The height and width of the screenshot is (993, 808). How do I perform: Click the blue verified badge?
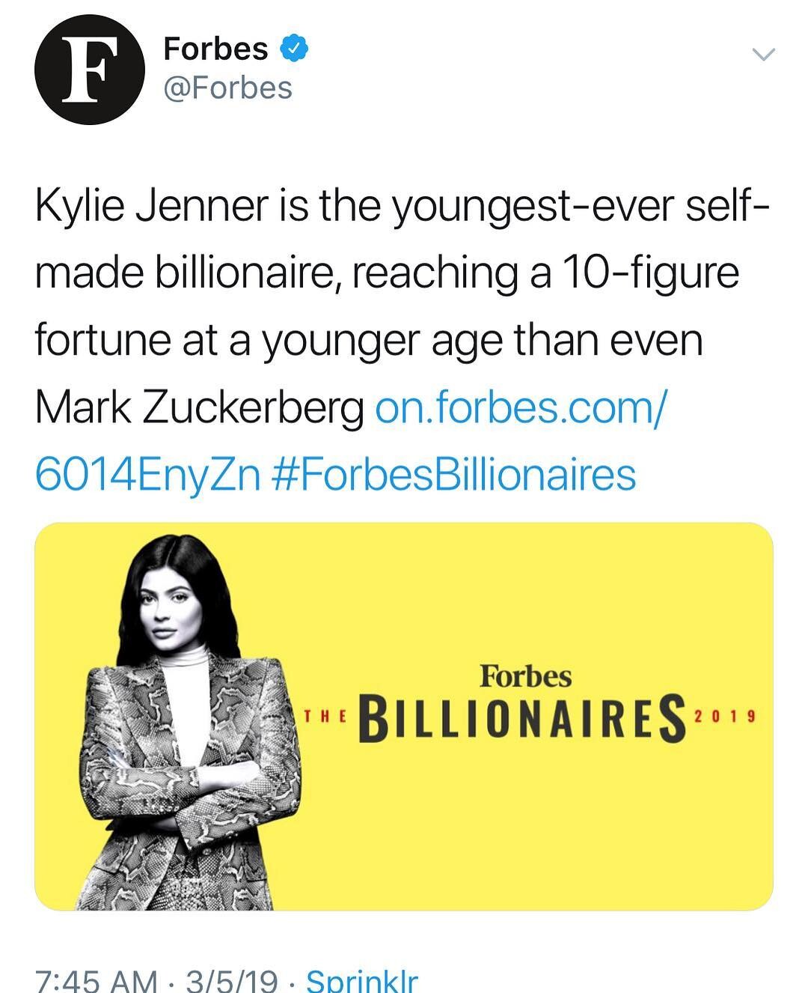[x=295, y=49]
